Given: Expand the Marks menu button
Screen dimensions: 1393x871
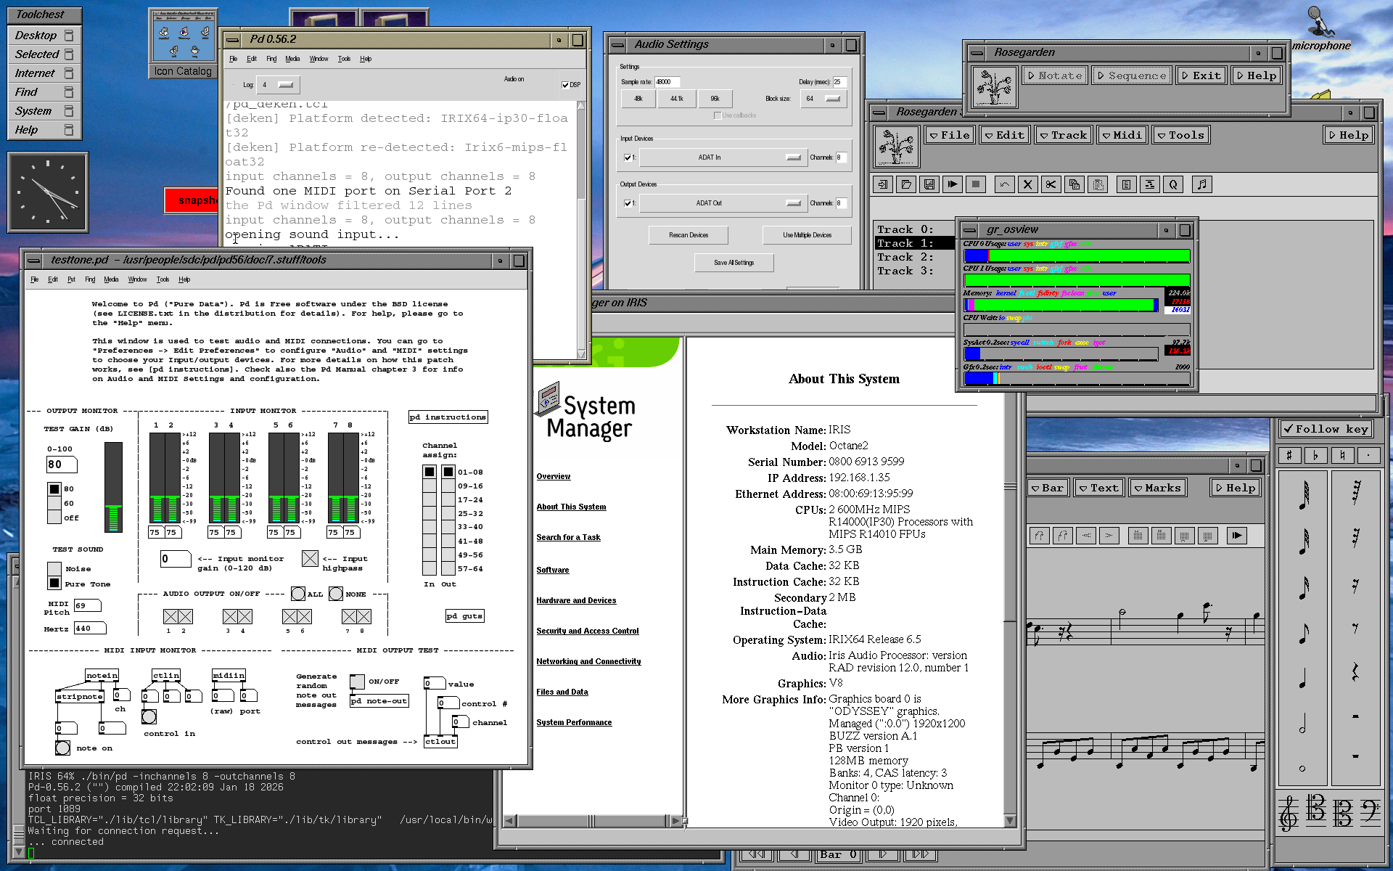Looking at the screenshot, I should point(1156,488).
